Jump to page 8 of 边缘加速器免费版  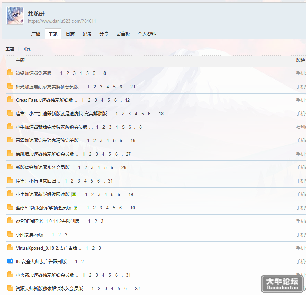(105, 73)
